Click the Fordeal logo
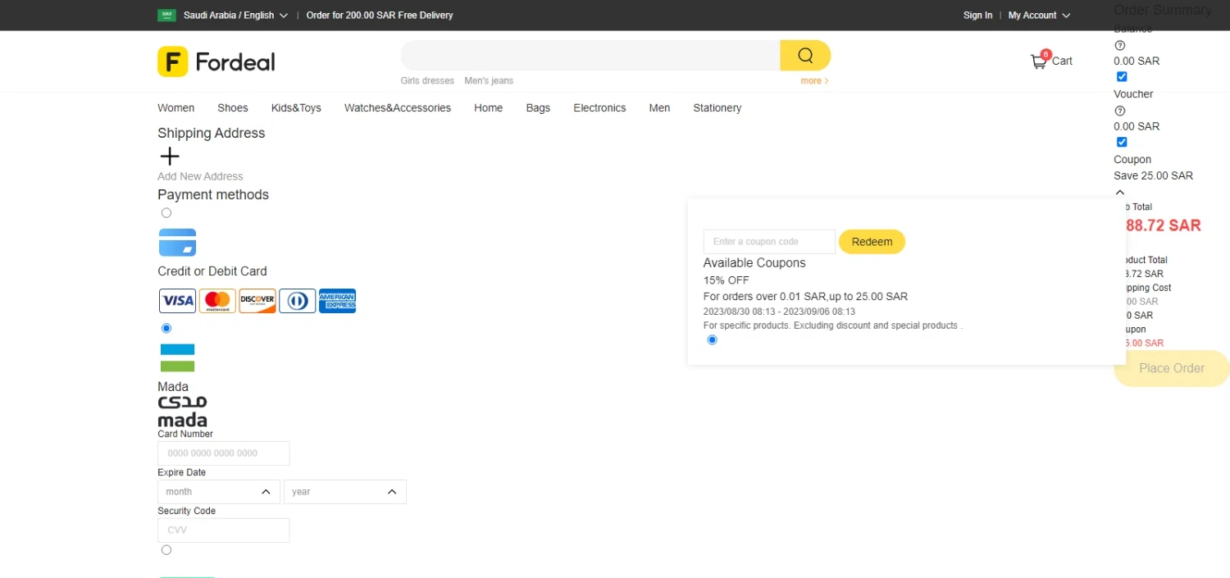 coord(216,61)
